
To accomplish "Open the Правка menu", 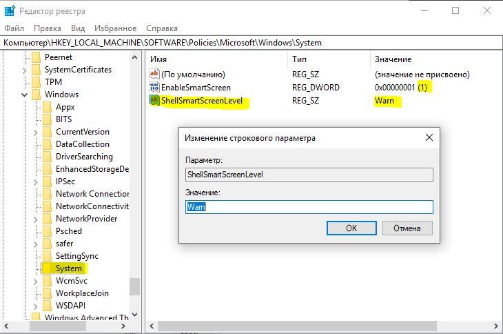I will click(x=48, y=28).
